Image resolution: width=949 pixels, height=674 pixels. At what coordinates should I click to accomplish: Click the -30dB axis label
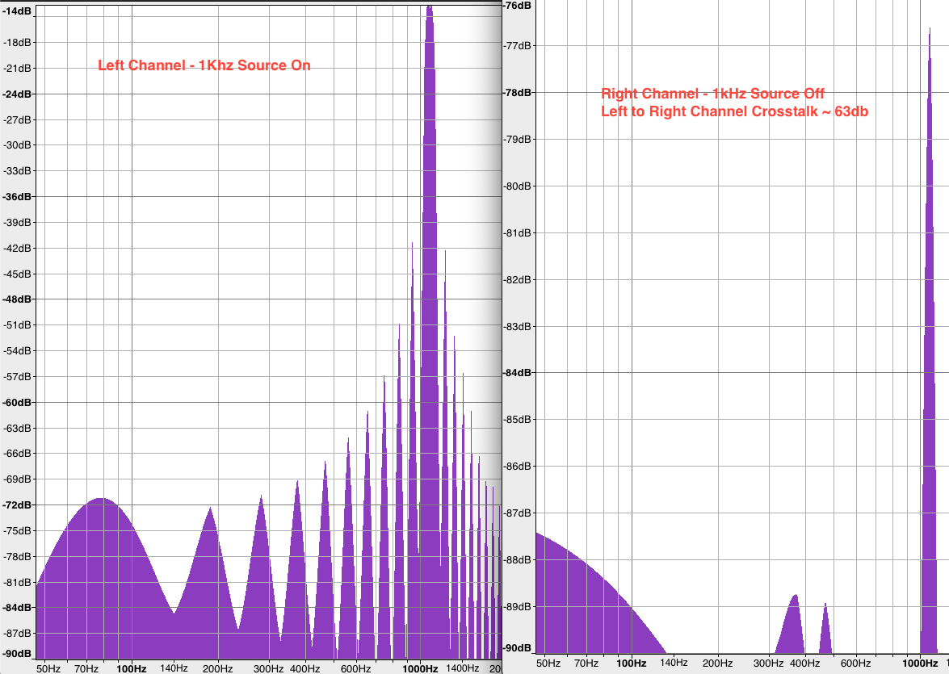click(18, 144)
